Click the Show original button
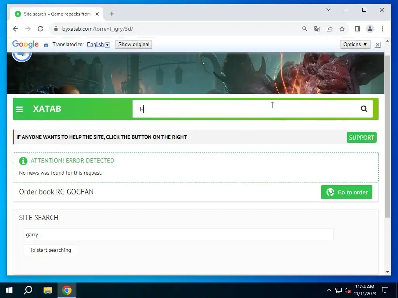Image resolution: width=398 pixels, height=298 pixels. pos(134,45)
